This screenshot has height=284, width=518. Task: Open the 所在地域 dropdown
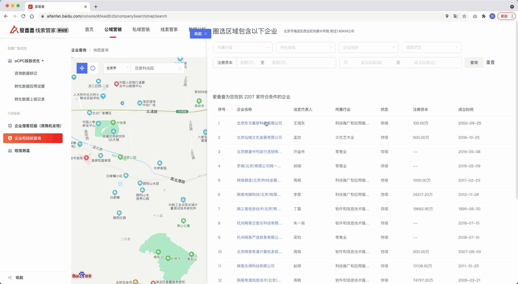pyautogui.click(x=306, y=47)
